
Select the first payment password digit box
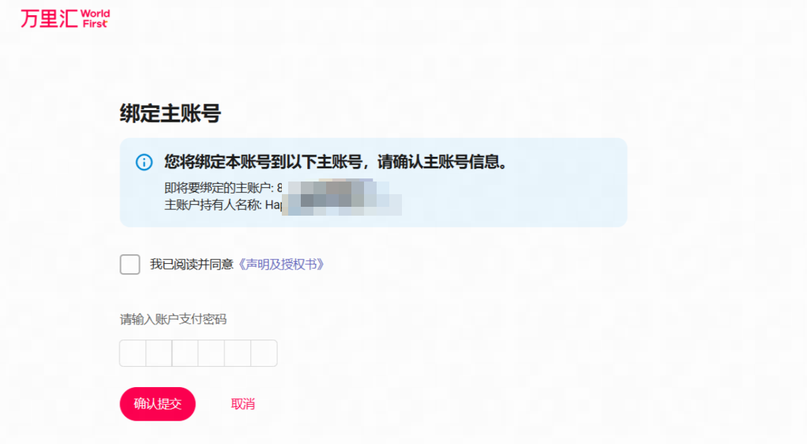(x=133, y=353)
